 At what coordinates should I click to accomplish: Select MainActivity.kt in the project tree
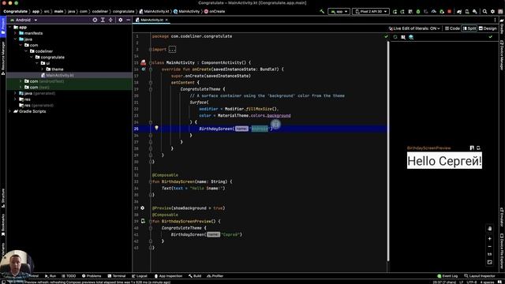point(60,76)
